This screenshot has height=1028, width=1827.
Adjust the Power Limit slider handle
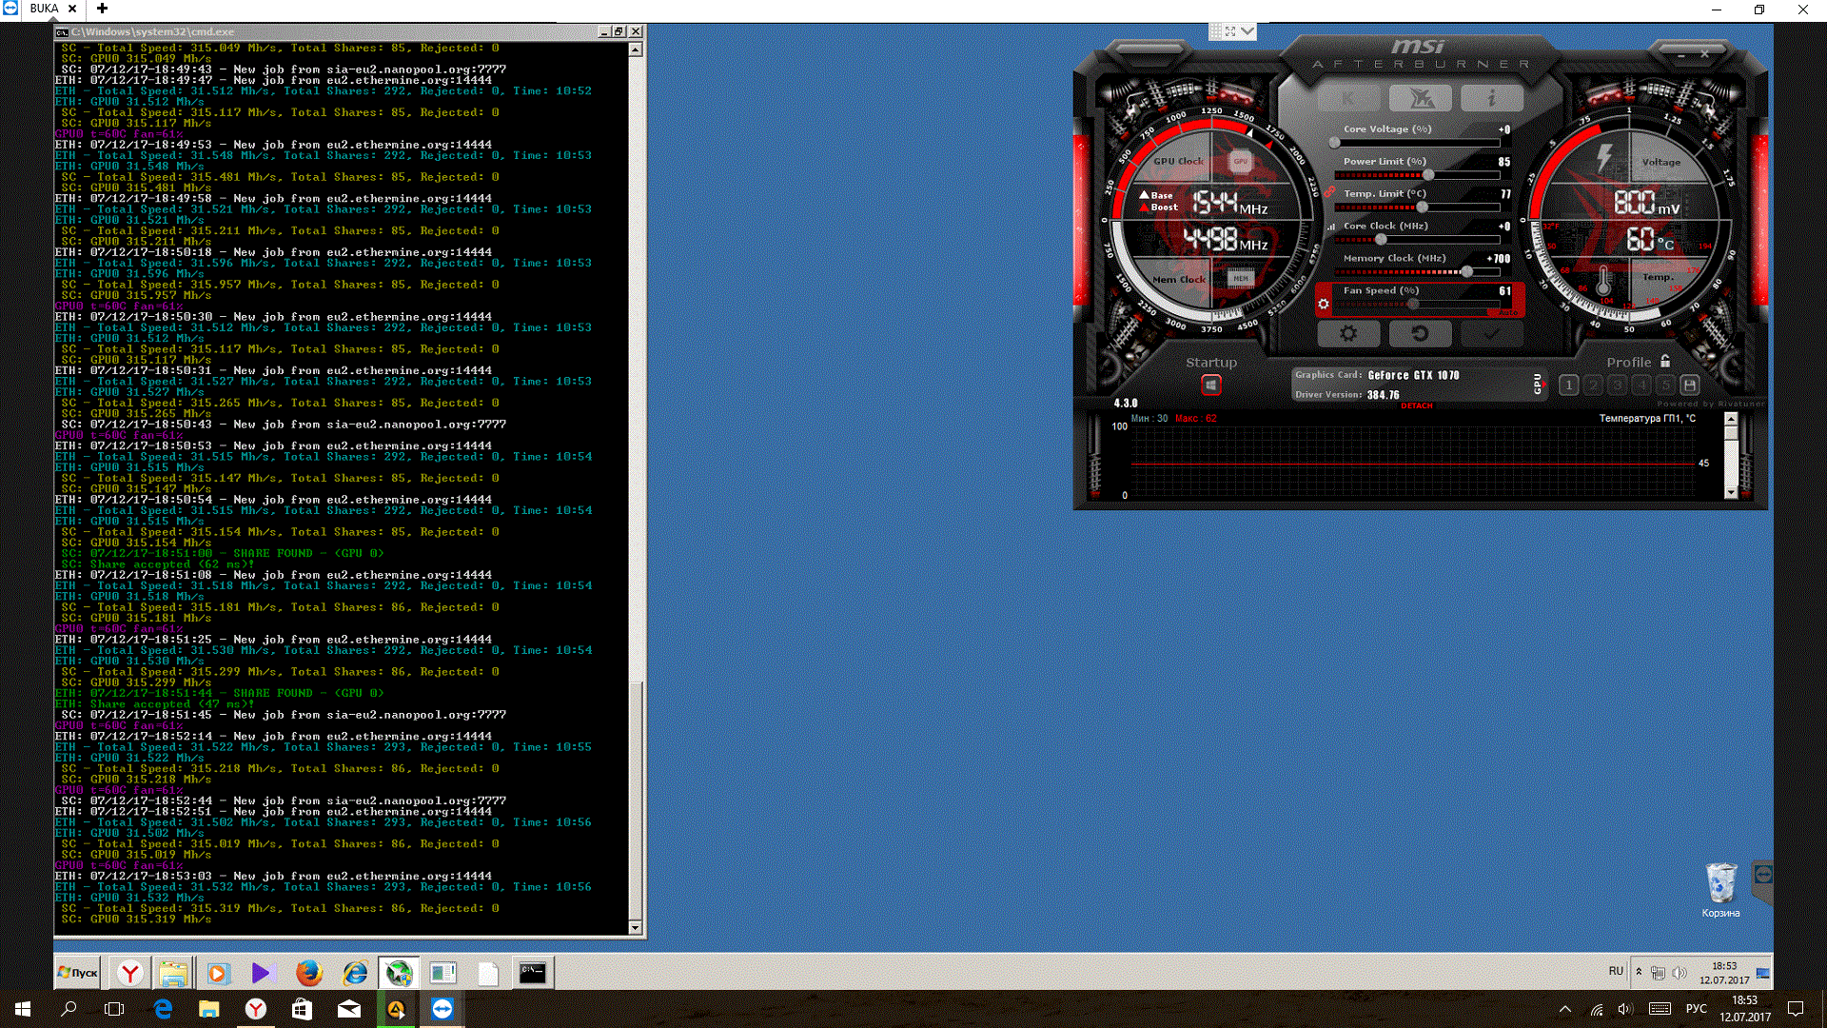coord(1428,175)
